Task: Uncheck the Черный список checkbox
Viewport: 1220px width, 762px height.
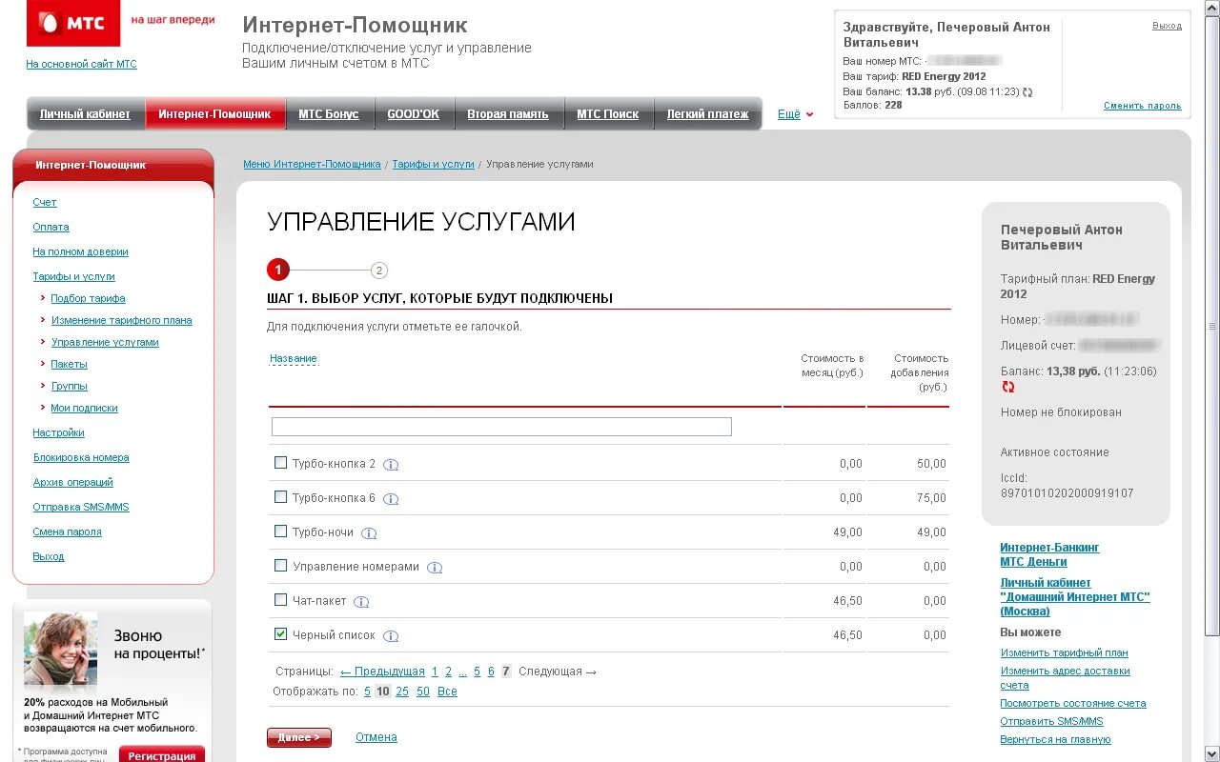Action: 280,634
